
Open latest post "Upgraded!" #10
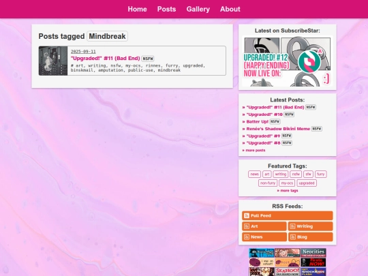coord(264,114)
